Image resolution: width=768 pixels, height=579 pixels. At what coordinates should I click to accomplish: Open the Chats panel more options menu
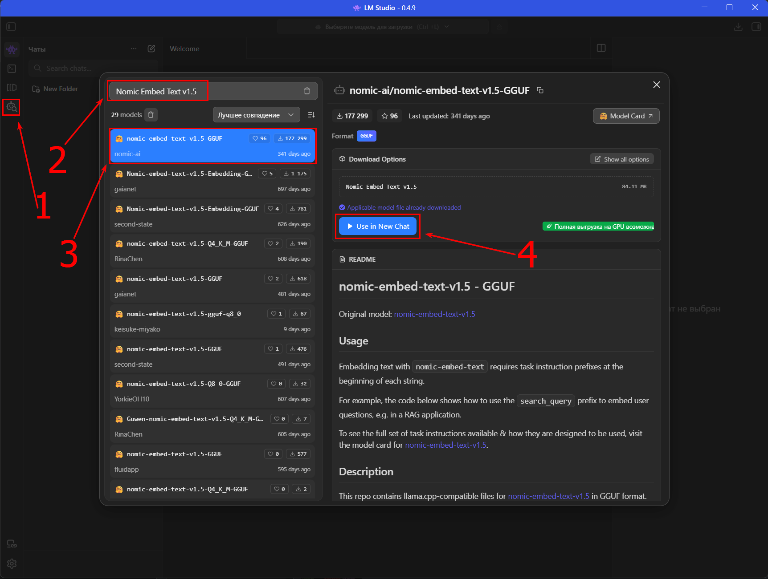134,49
